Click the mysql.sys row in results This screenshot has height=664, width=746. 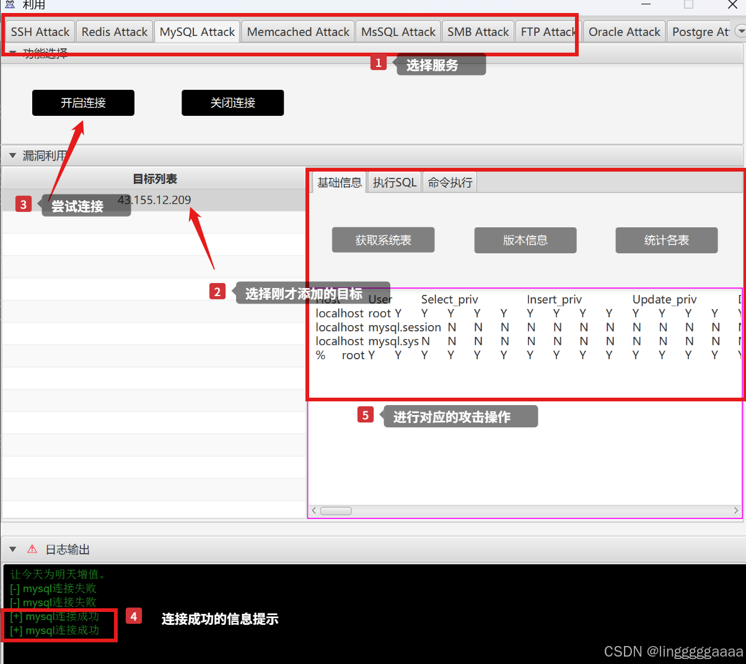(x=527, y=341)
